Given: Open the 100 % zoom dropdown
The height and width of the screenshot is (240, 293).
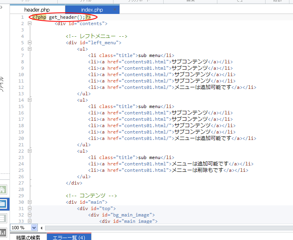Looking at the screenshot, I should (x=34, y=228).
